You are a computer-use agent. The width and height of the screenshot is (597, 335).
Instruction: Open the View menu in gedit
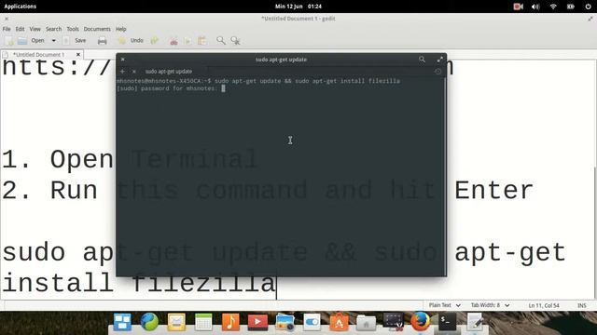point(35,29)
